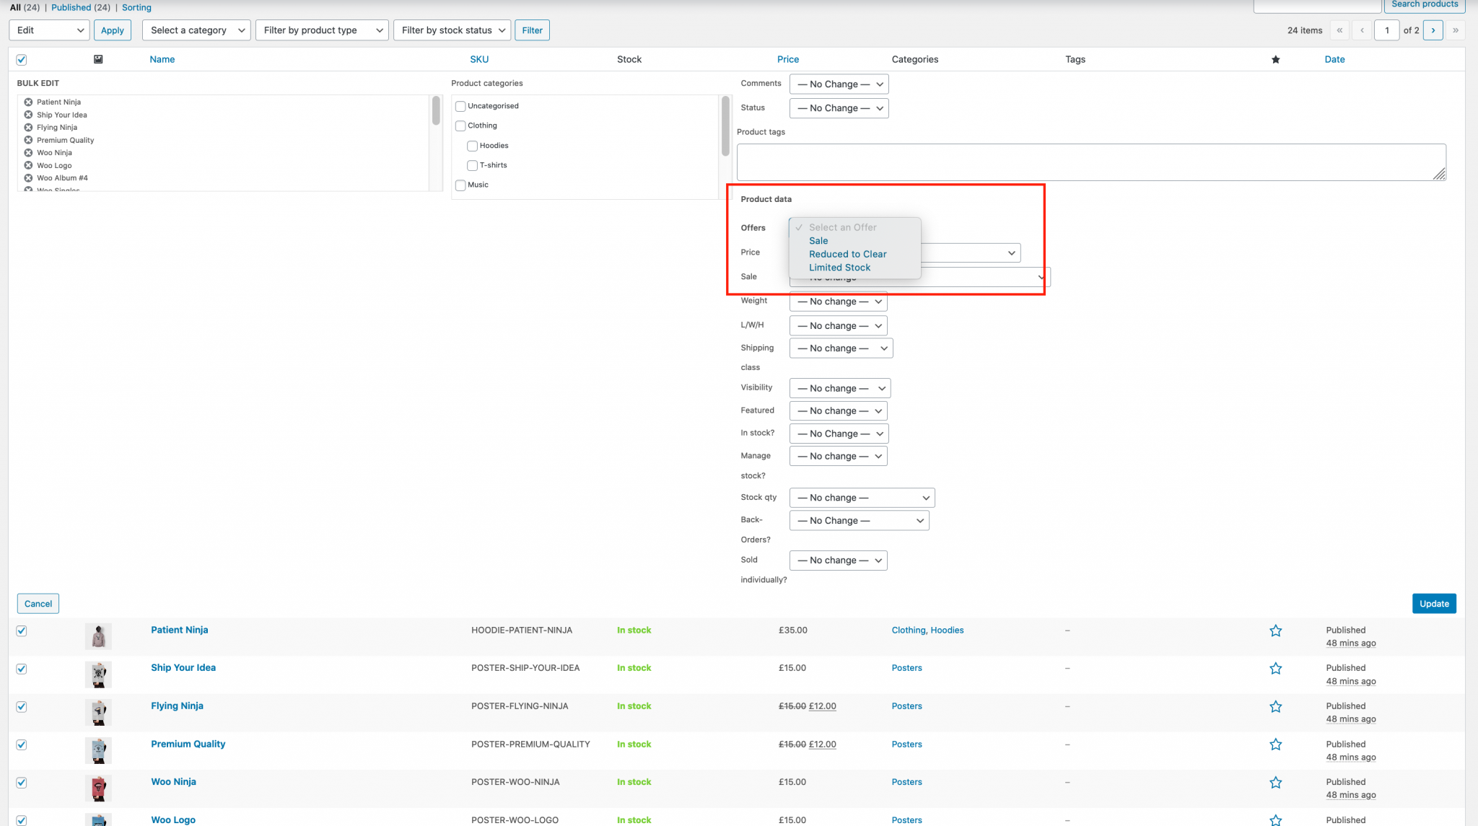This screenshot has width=1478, height=826.
Task: Uncheck the Woo Ninja row checkbox
Action: pyautogui.click(x=21, y=783)
